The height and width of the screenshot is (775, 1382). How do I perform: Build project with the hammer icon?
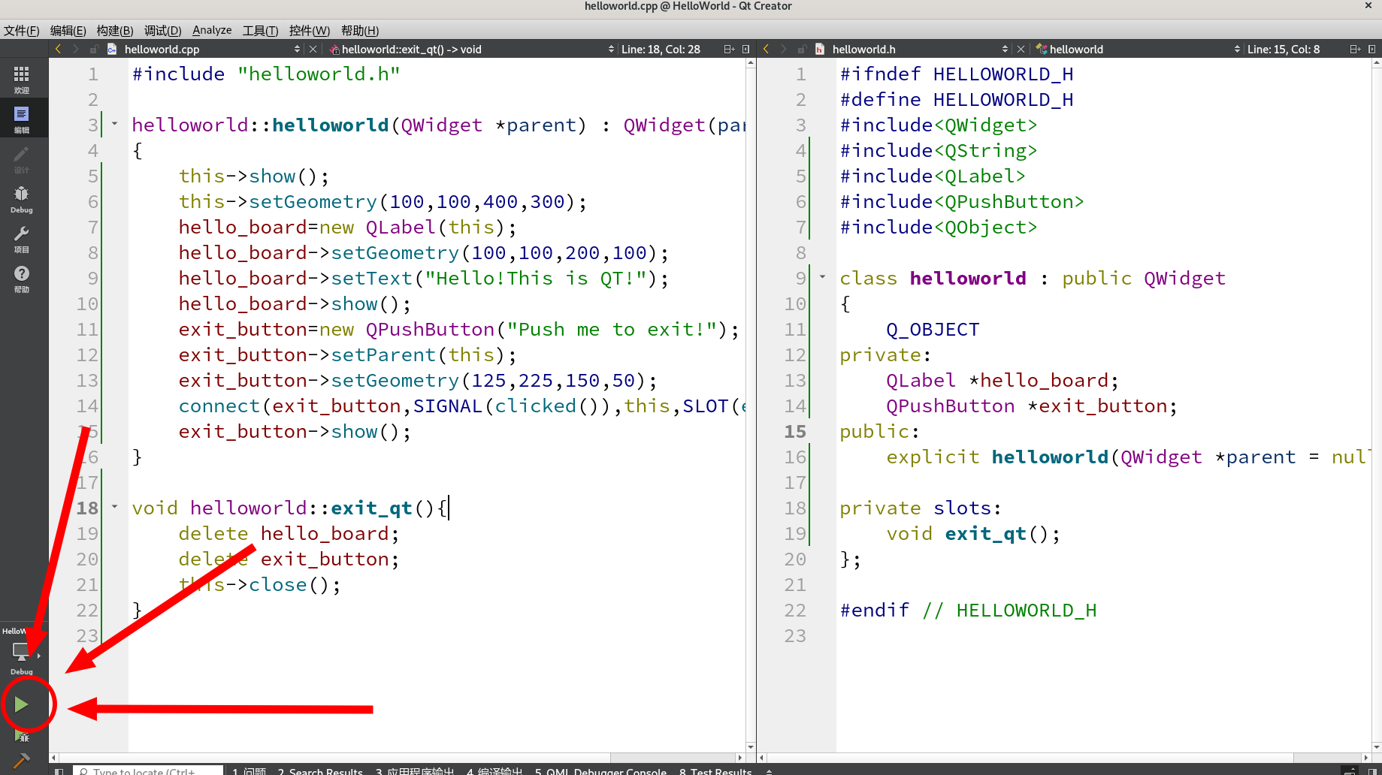(21, 761)
